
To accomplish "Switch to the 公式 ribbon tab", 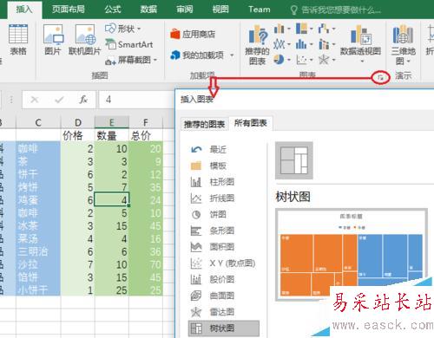I will (x=113, y=10).
